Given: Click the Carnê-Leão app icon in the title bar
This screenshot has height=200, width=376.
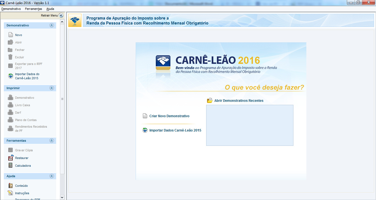Looking at the screenshot, I should coord(3,3).
